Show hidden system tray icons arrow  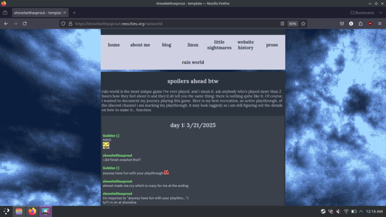[x=361, y=212]
